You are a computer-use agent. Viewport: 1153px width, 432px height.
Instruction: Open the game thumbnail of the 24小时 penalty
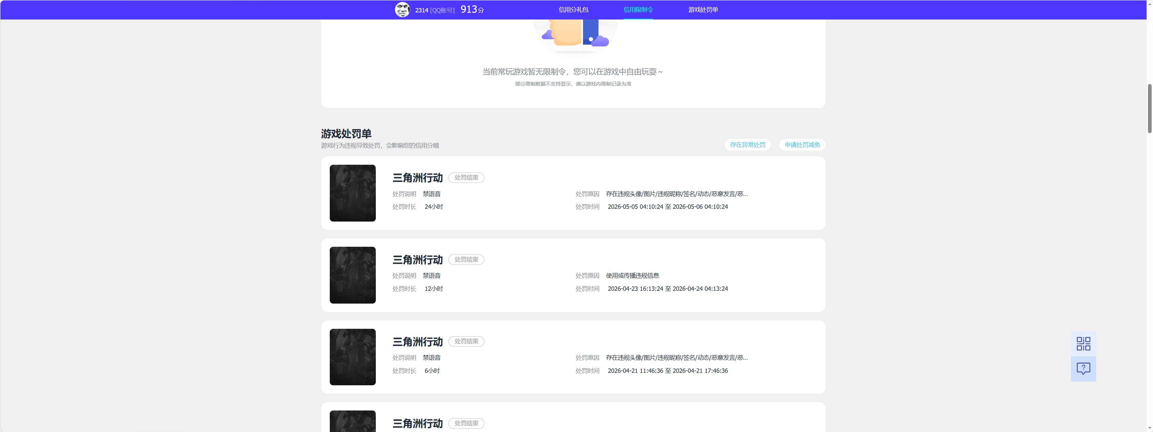pyautogui.click(x=353, y=193)
